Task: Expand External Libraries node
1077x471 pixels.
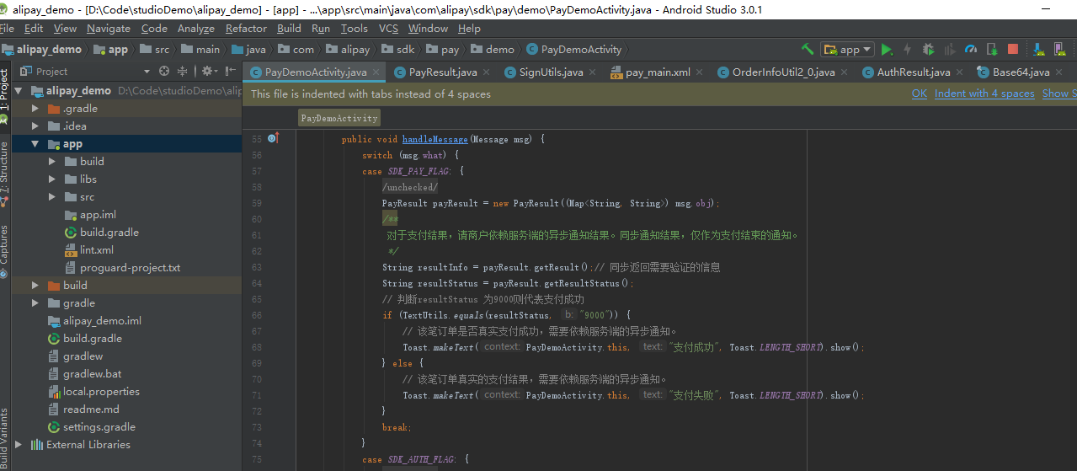Action: click(x=19, y=445)
